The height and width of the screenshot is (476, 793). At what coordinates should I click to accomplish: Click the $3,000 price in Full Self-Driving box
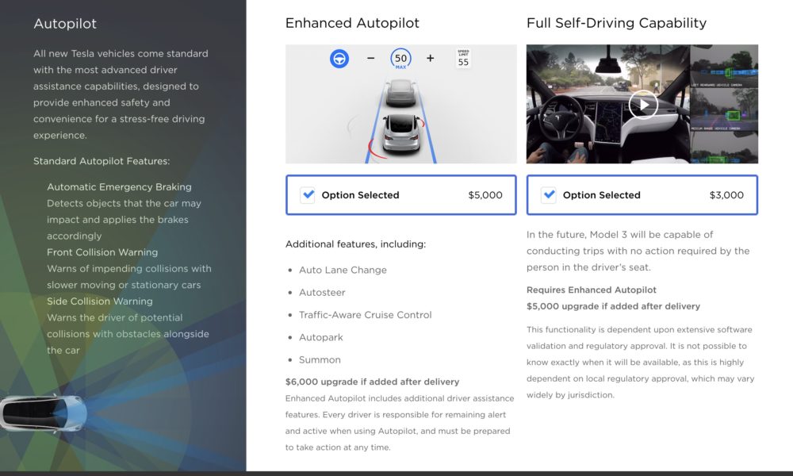click(x=726, y=195)
